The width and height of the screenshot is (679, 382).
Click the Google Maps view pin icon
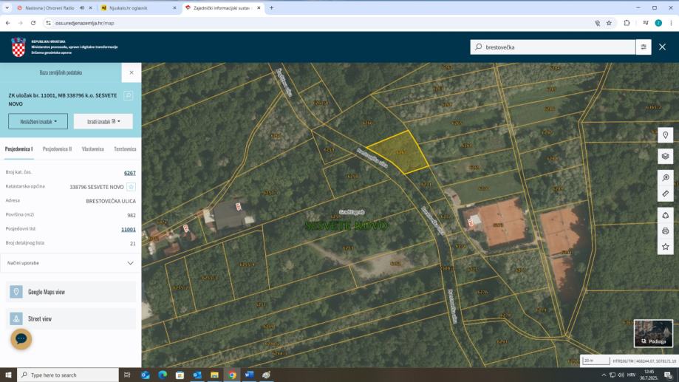(x=16, y=292)
